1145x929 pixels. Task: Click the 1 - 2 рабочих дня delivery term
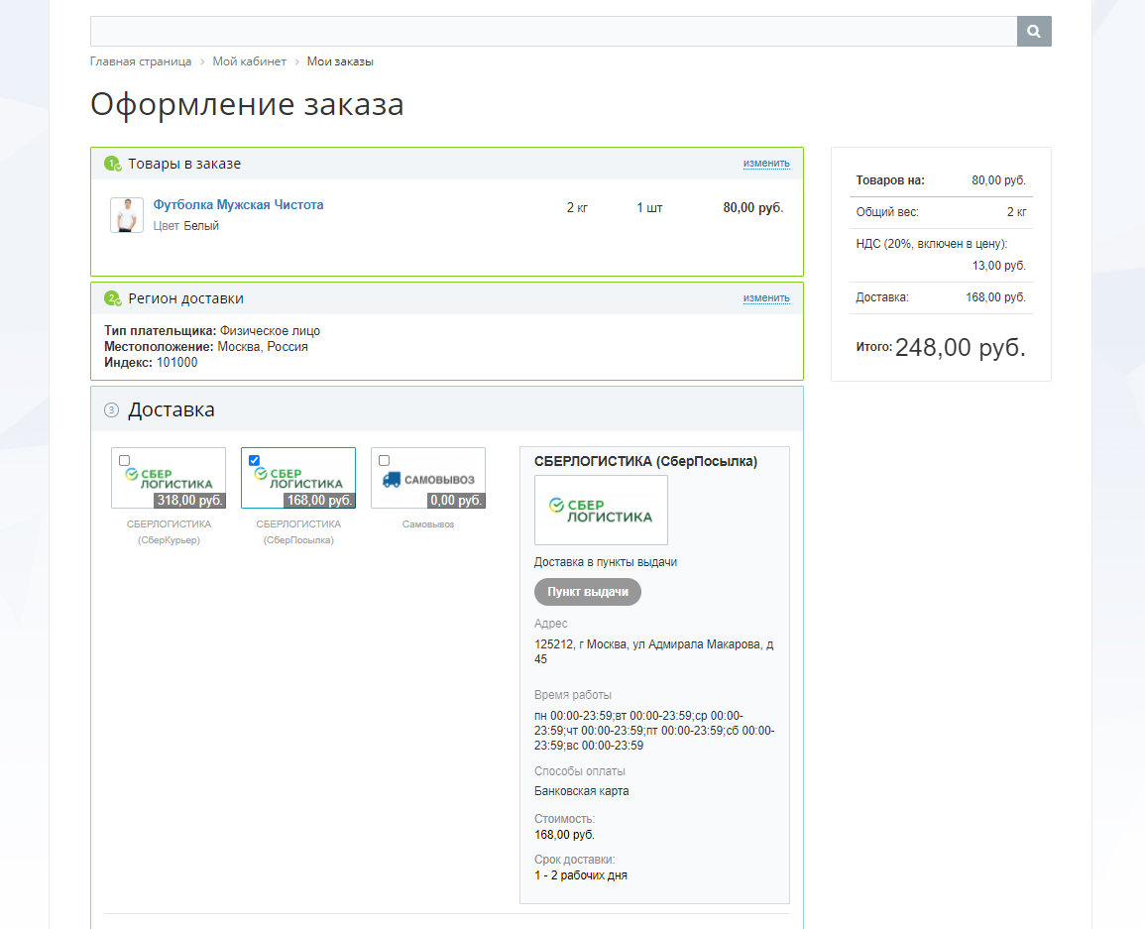click(x=581, y=874)
